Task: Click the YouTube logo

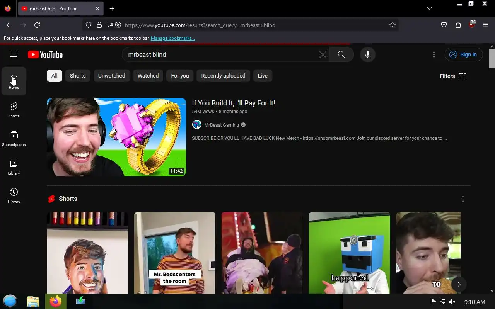Action: 45,54
